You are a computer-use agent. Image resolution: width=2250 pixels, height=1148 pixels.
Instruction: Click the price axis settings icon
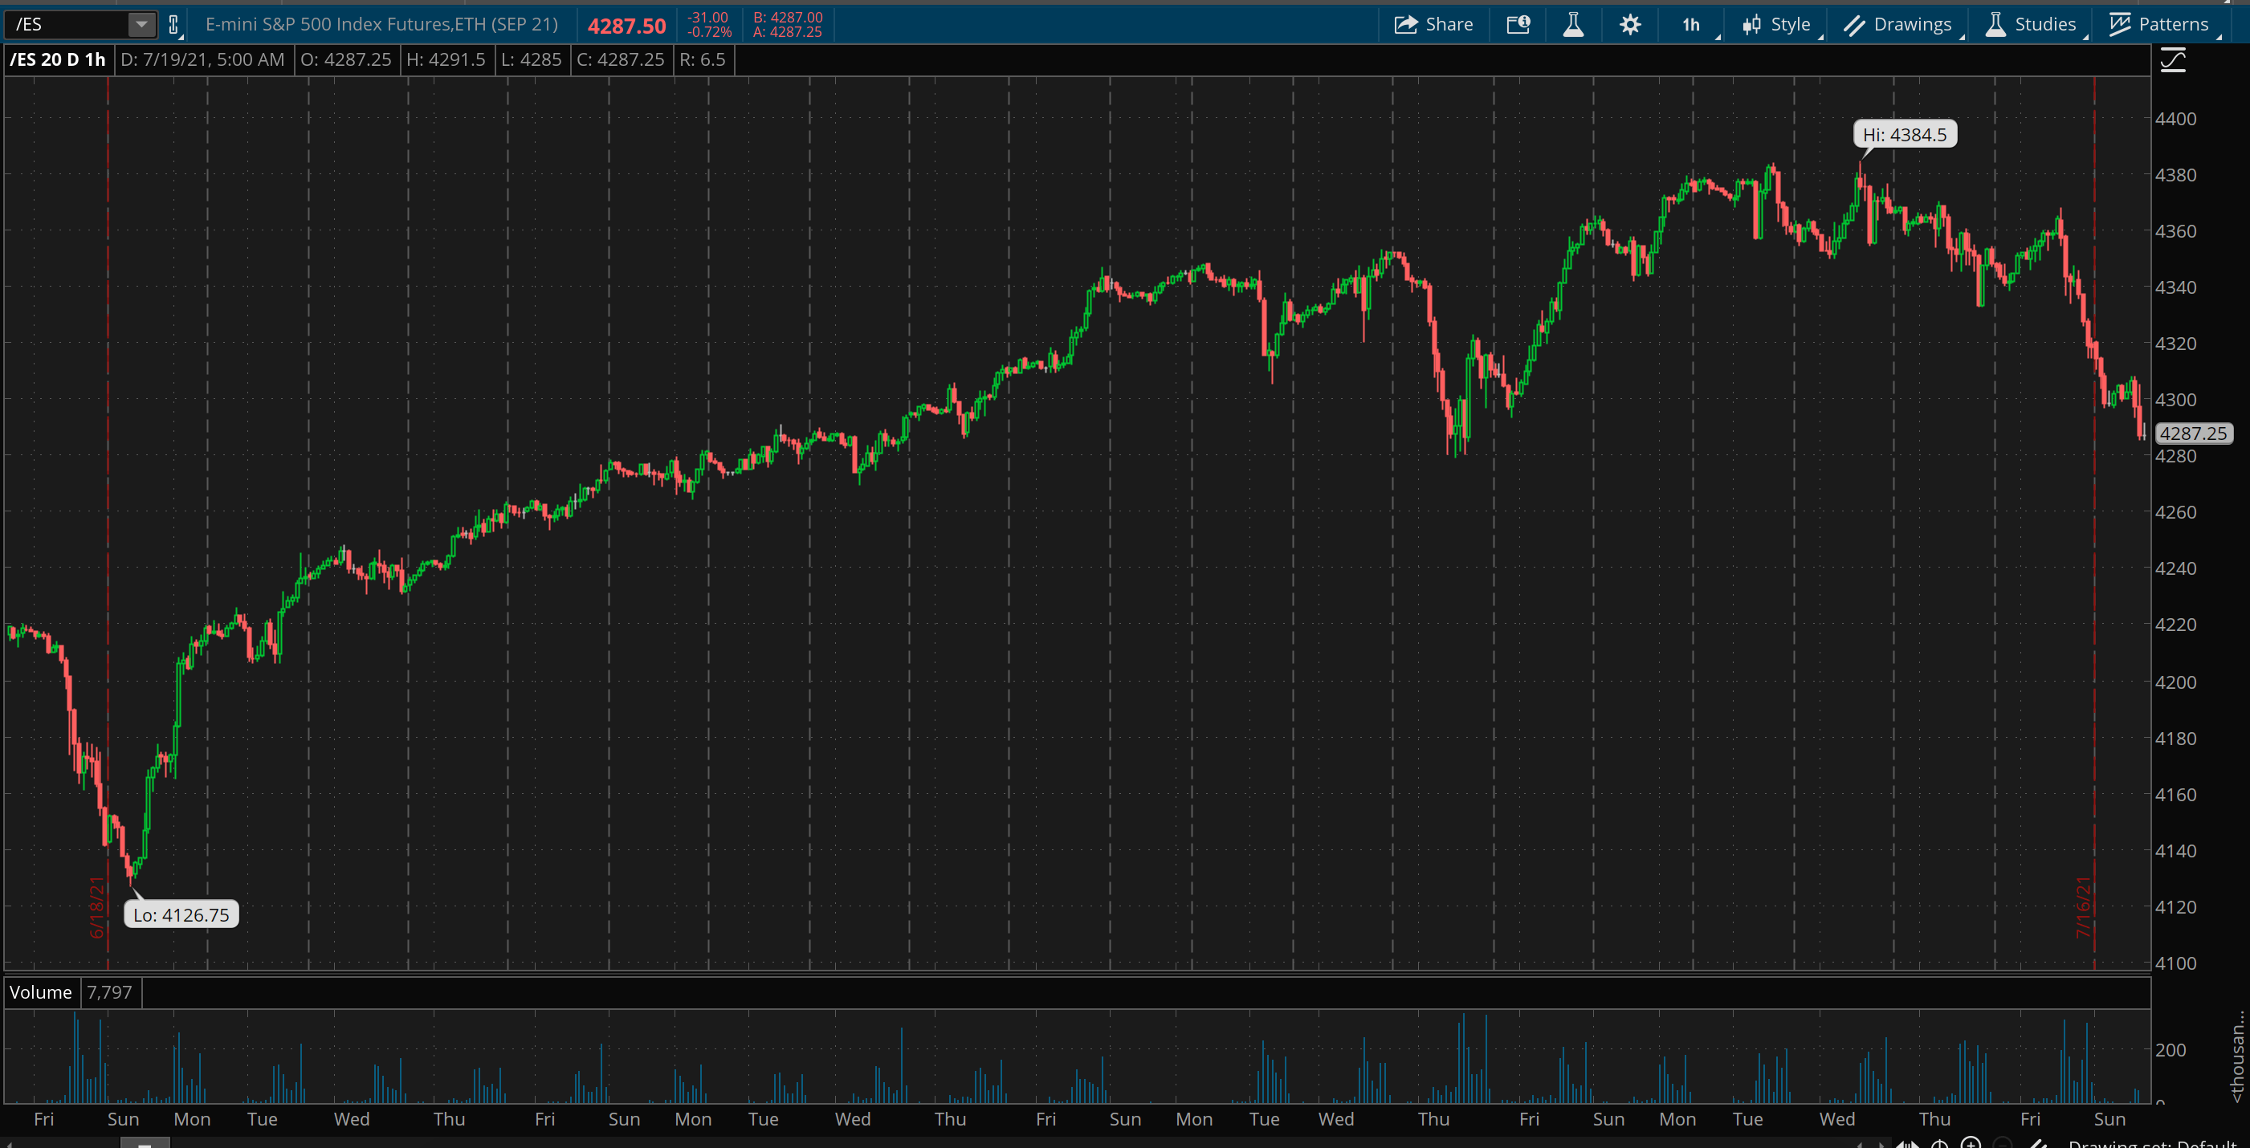pos(2173,60)
